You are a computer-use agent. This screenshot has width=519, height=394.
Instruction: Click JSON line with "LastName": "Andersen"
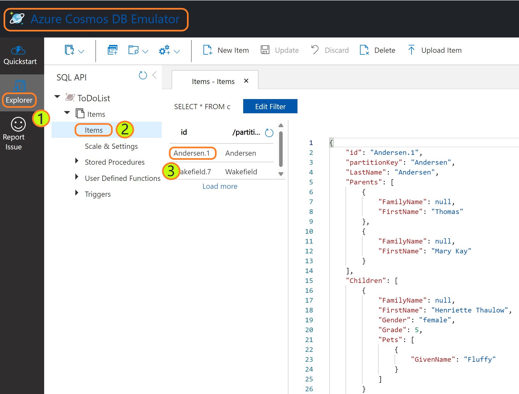click(x=392, y=172)
